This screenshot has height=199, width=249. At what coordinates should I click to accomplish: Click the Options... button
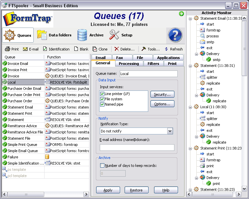pos(162,104)
